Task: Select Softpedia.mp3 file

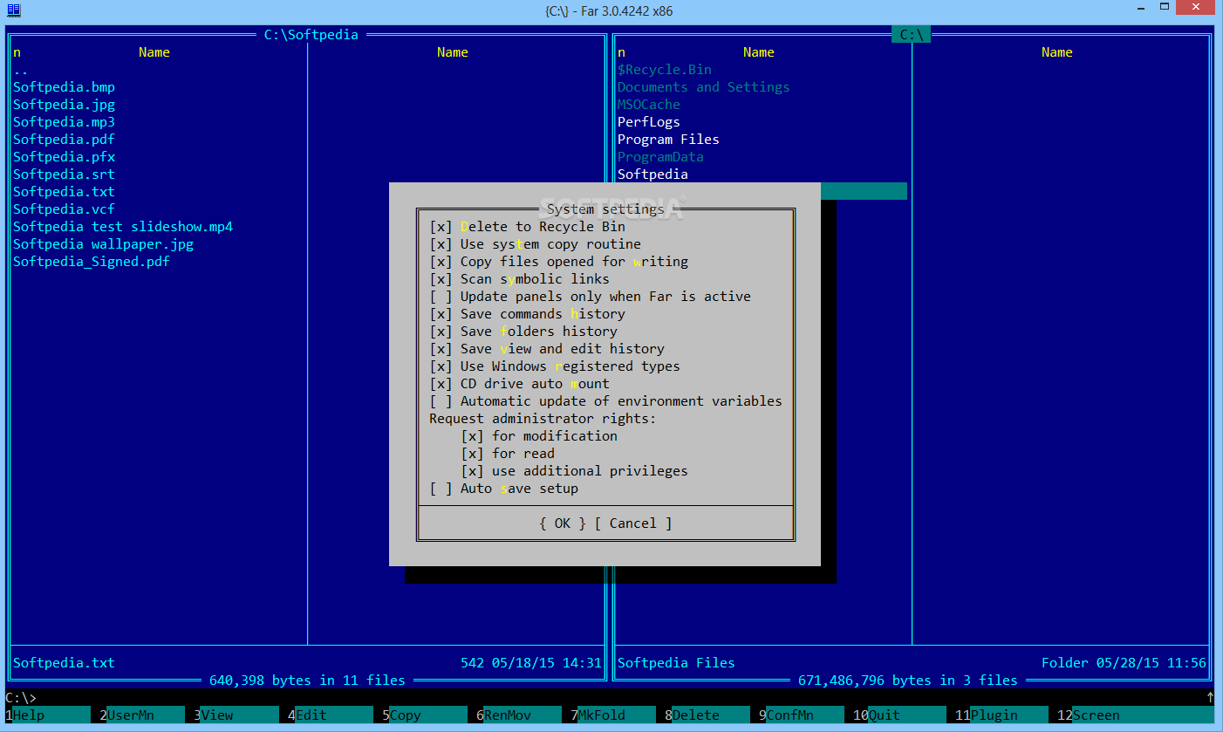Action: coord(64,122)
